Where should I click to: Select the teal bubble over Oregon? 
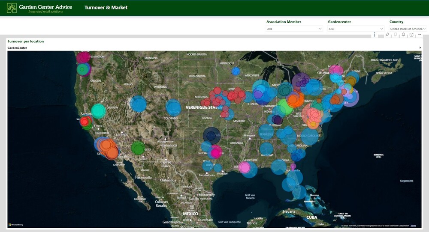click(x=83, y=69)
